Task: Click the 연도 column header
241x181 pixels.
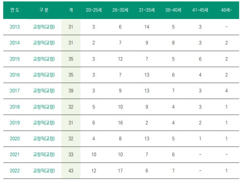Action: click(15, 10)
